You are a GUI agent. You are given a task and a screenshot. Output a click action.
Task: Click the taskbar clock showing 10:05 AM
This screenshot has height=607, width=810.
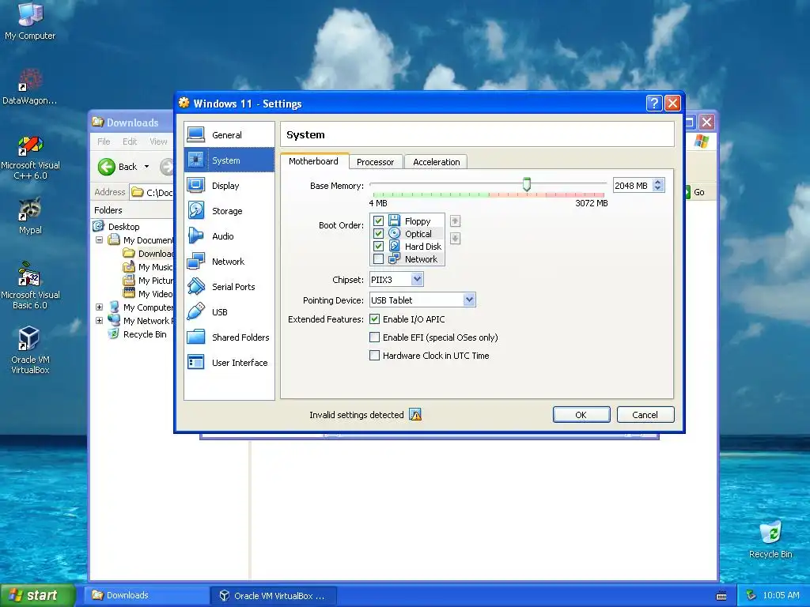click(x=781, y=595)
